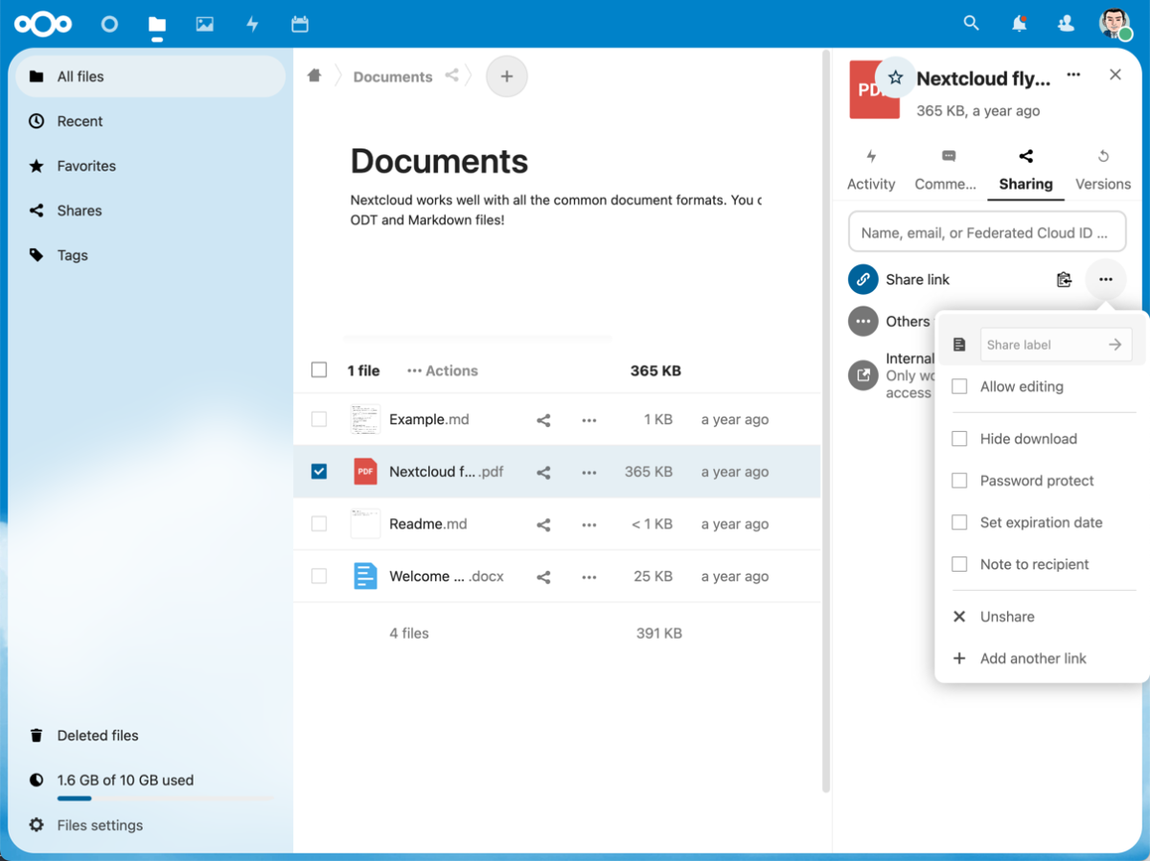Expand Files settings
This screenshot has width=1150, height=861.
(86, 826)
